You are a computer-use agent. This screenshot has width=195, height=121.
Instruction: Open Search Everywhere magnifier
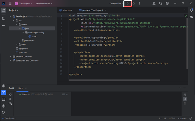[x=161, y=4]
